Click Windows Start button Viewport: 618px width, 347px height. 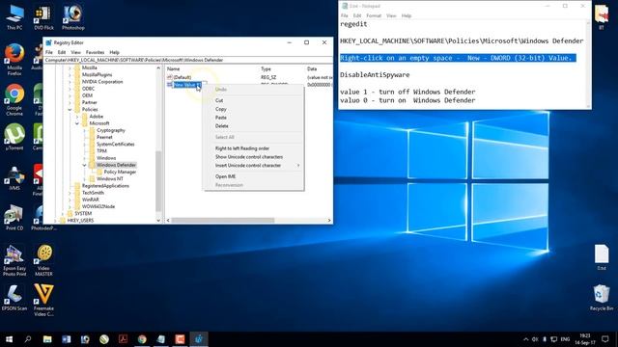coord(9,339)
